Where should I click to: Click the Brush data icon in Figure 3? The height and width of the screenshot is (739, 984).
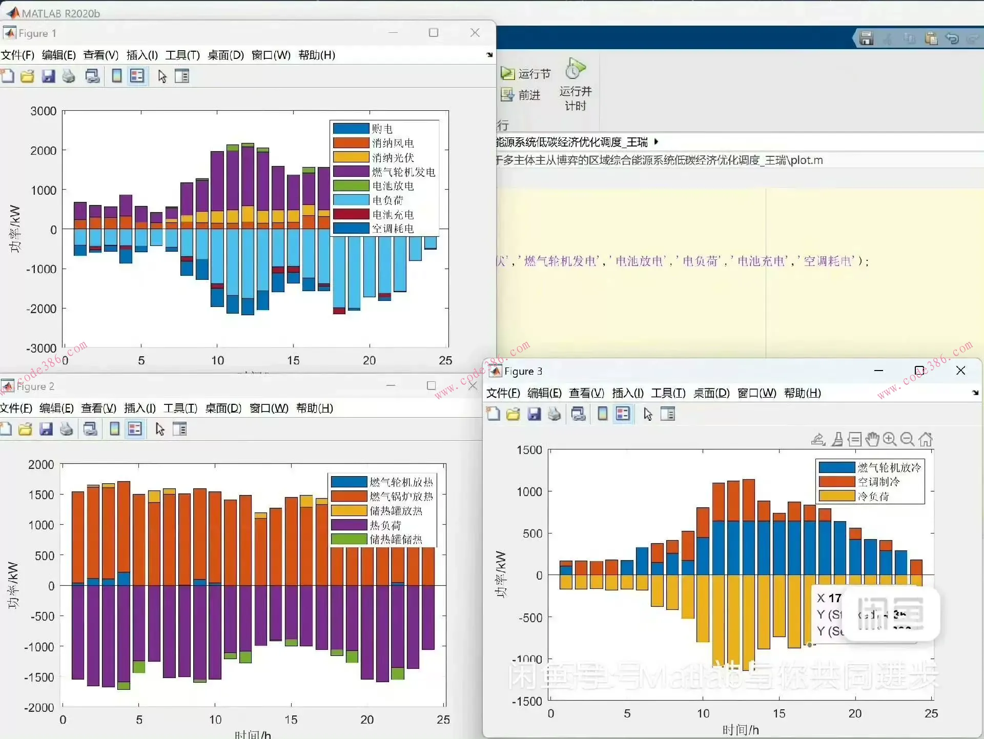pos(837,439)
